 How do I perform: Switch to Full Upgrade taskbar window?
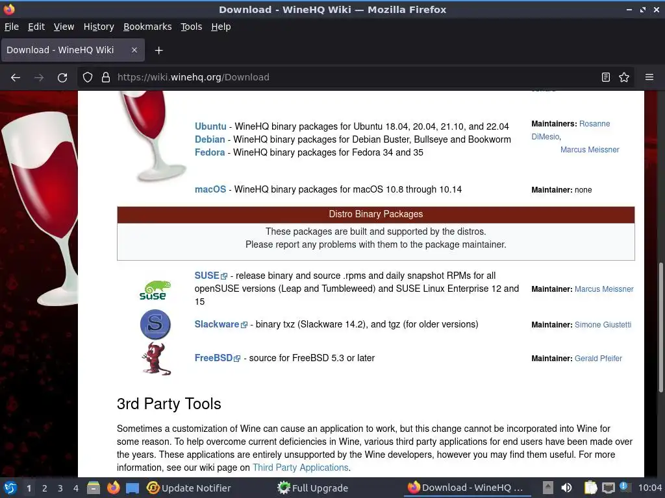tap(313, 488)
